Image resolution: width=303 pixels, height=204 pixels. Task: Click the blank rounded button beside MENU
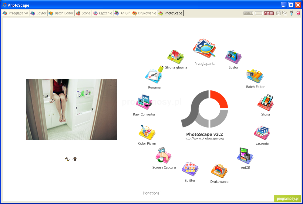click(258, 13)
